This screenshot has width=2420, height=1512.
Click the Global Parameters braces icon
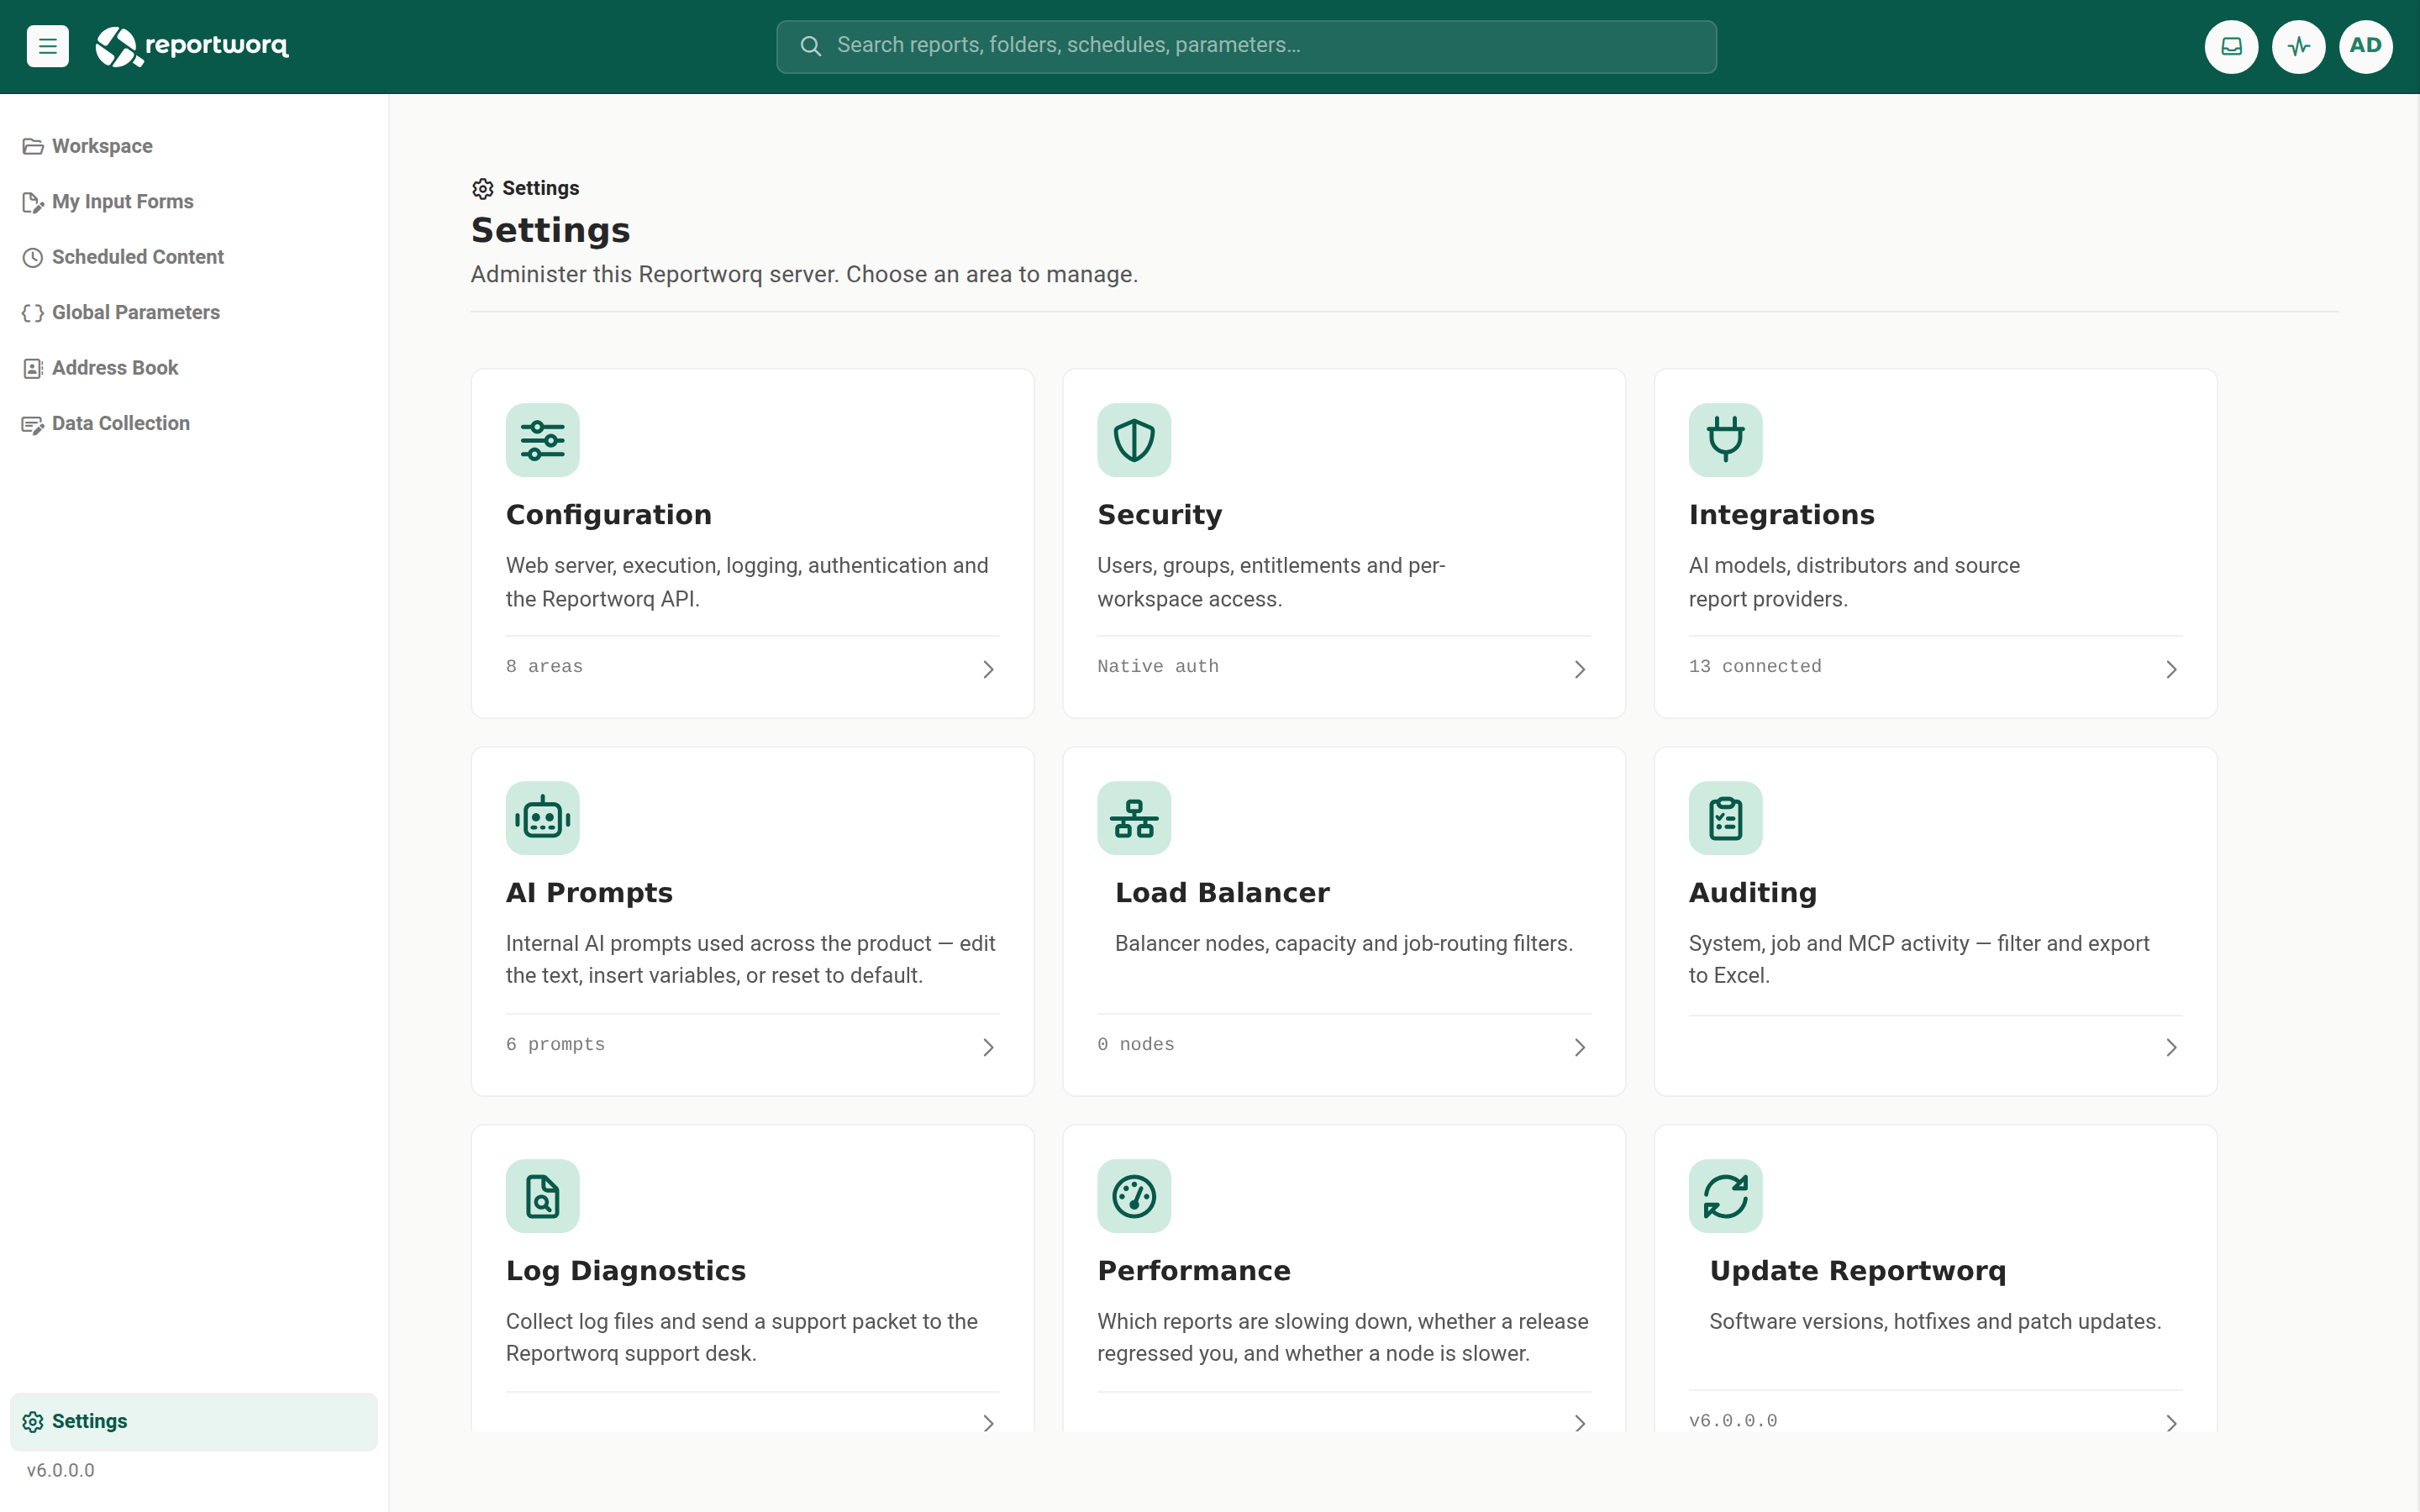click(x=33, y=313)
